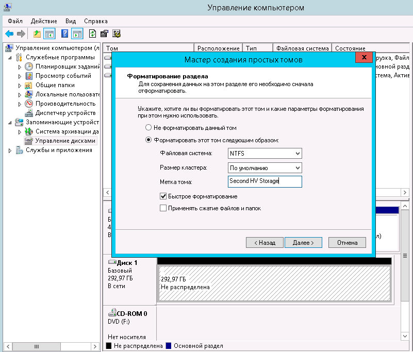Click the blue Основной раздел legend swatch
413x352 pixels.
(x=169, y=346)
